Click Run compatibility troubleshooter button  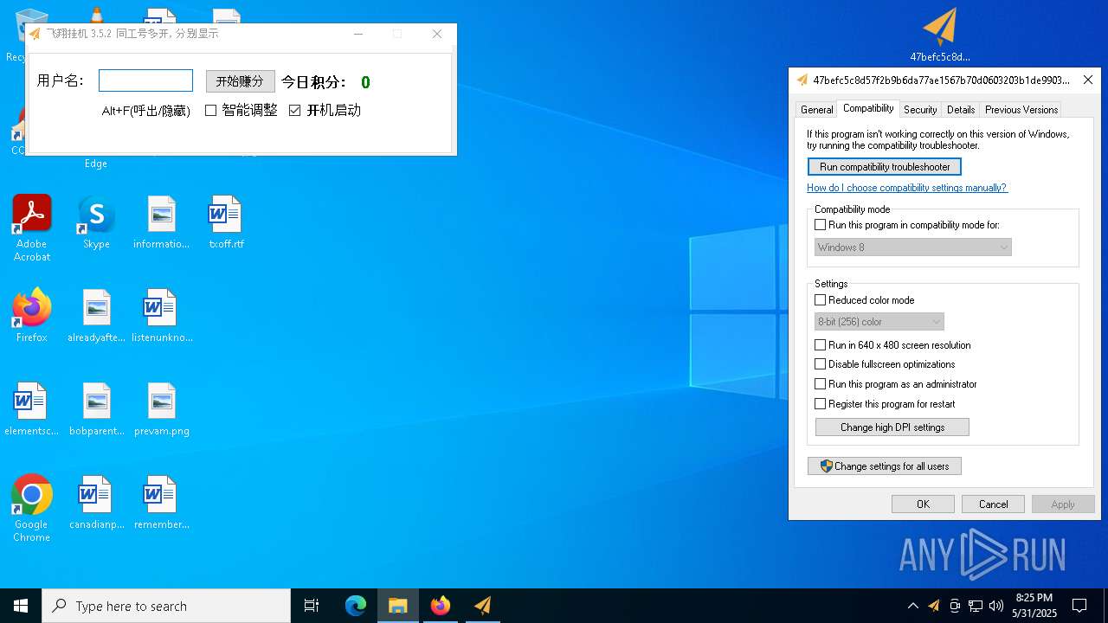coord(885,167)
